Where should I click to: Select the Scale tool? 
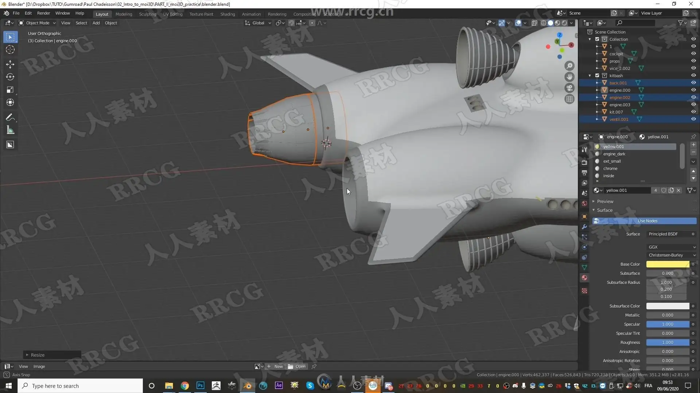[10, 90]
